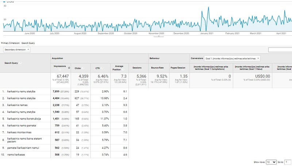Select the Search Query primary dimension link
Image resolution: width=292 pixels, height=166 pixels.
click(x=28, y=43)
